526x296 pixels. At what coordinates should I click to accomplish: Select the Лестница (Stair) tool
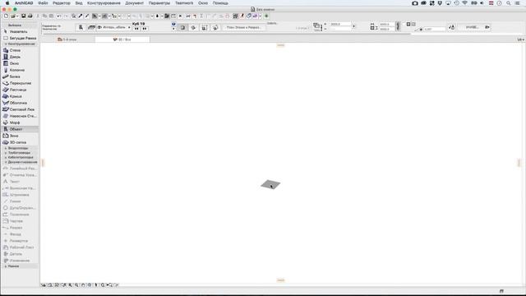coord(20,90)
